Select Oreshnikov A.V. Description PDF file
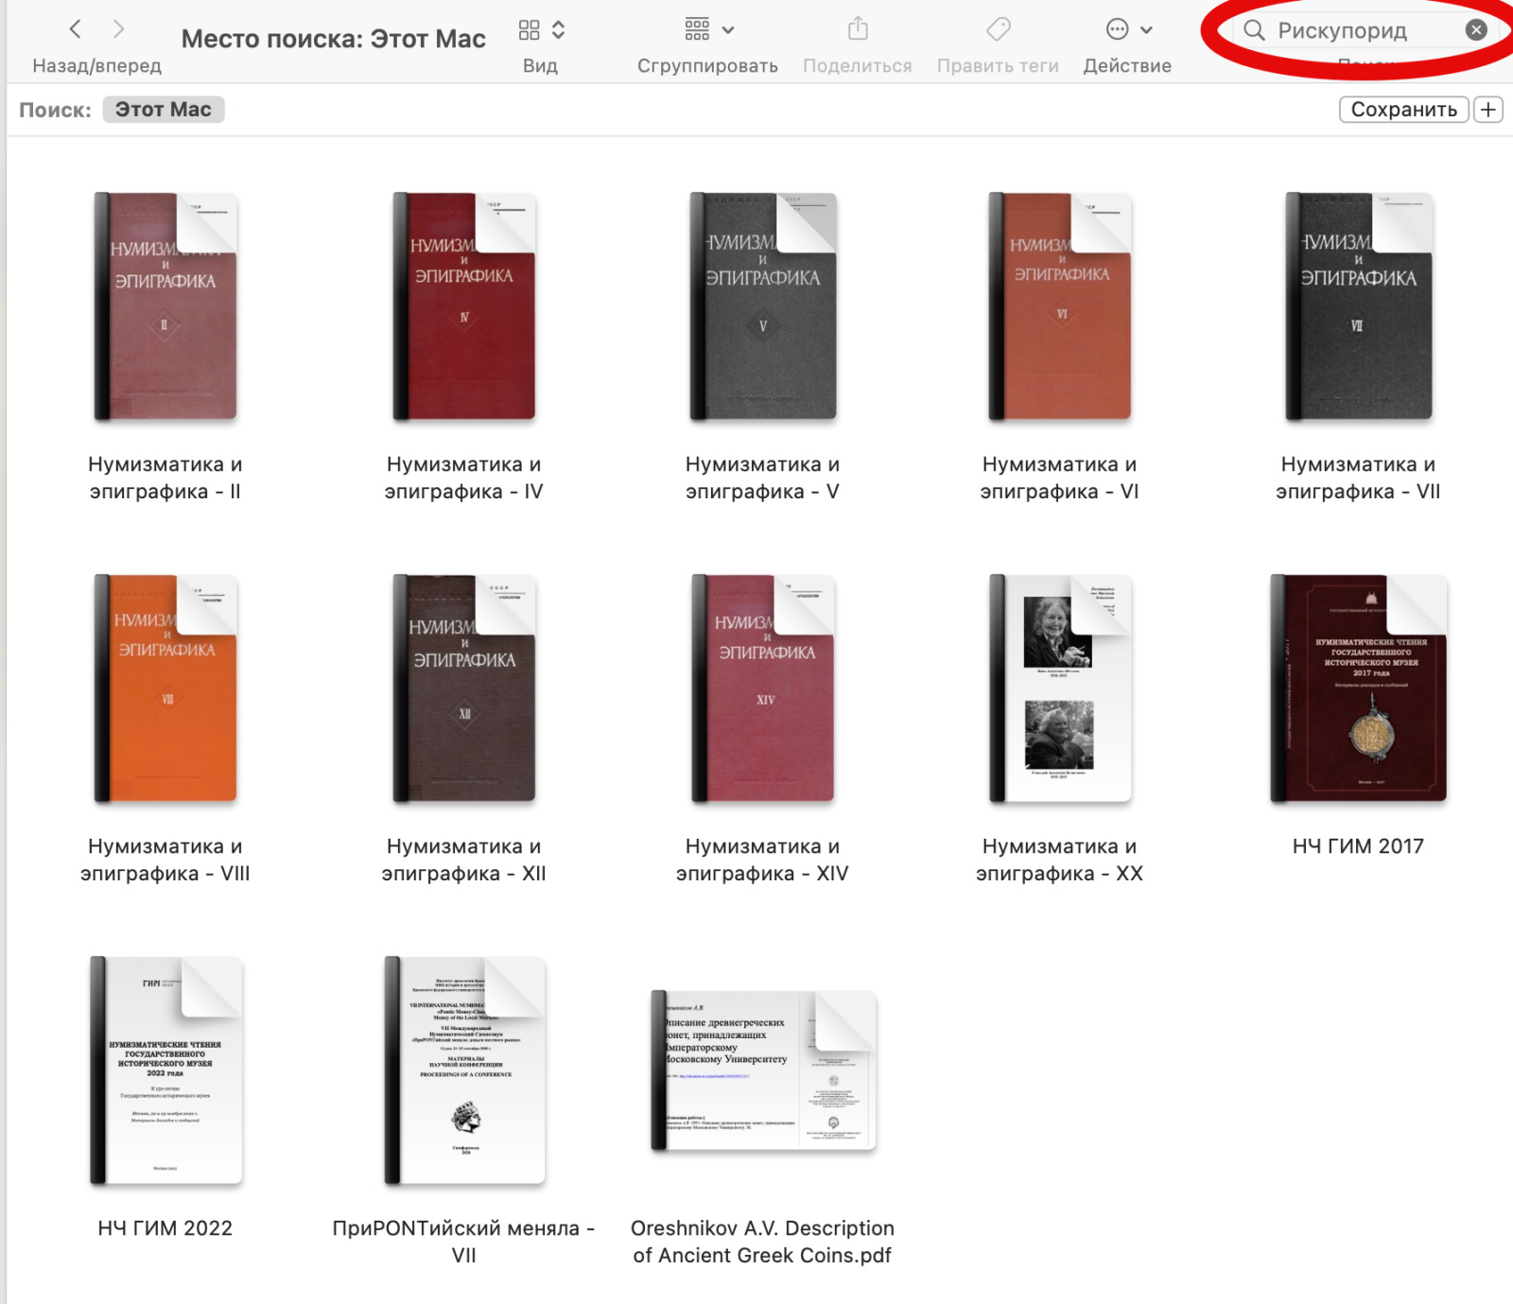 click(x=763, y=1070)
